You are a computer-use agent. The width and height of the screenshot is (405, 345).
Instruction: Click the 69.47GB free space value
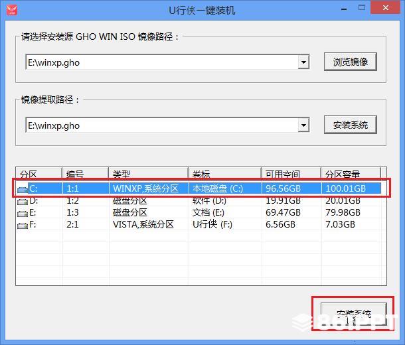click(283, 212)
